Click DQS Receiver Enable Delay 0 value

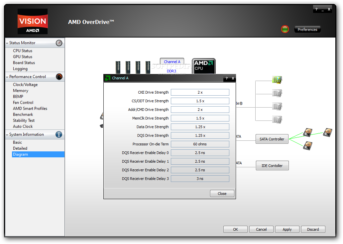click(200, 153)
